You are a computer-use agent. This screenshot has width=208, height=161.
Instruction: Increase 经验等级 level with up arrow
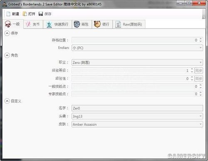point(192,69)
